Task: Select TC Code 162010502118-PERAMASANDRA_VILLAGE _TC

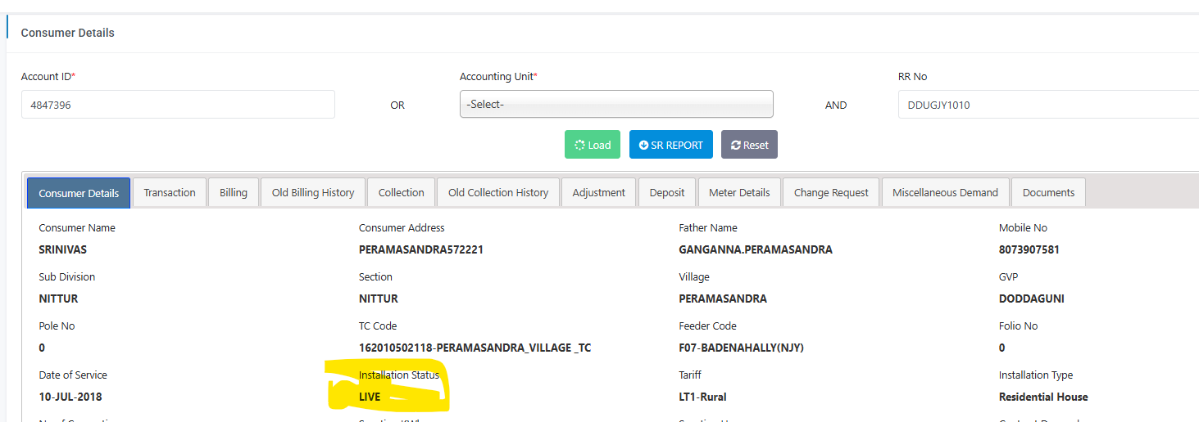Action: coord(475,348)
